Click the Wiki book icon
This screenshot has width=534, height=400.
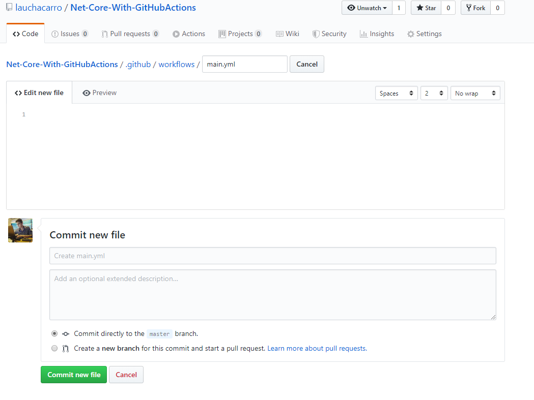pos(279,34)
